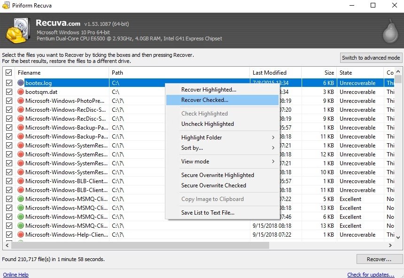Click the red icon of the 1 KB Backup-Pa file
This screenshot has width=404, height=278.
click(21, 128)
